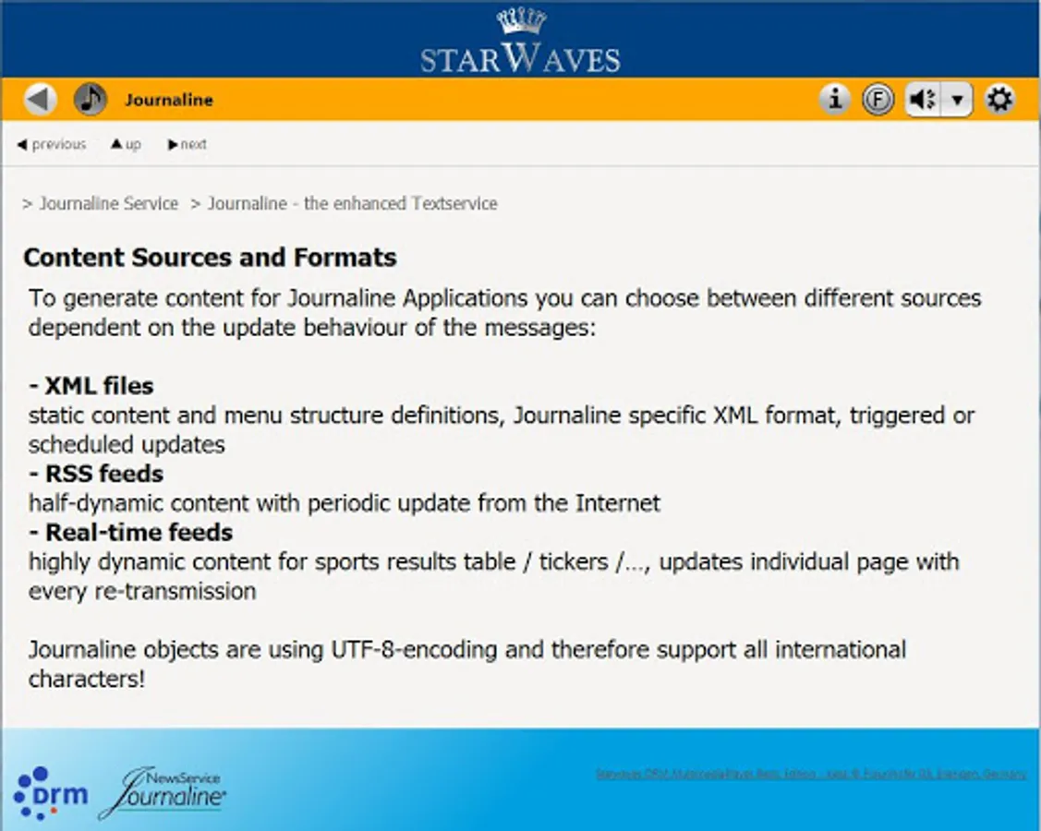Viewport: 1041px width, 831px height.
Task: Show station info with the i icon
Action: pos(834,100)
